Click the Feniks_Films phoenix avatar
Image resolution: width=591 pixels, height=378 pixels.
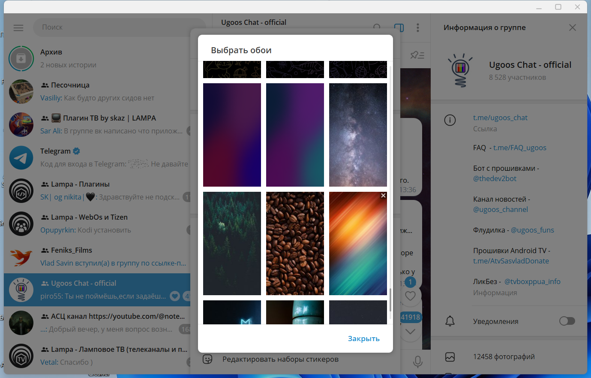tap(21, 257)
